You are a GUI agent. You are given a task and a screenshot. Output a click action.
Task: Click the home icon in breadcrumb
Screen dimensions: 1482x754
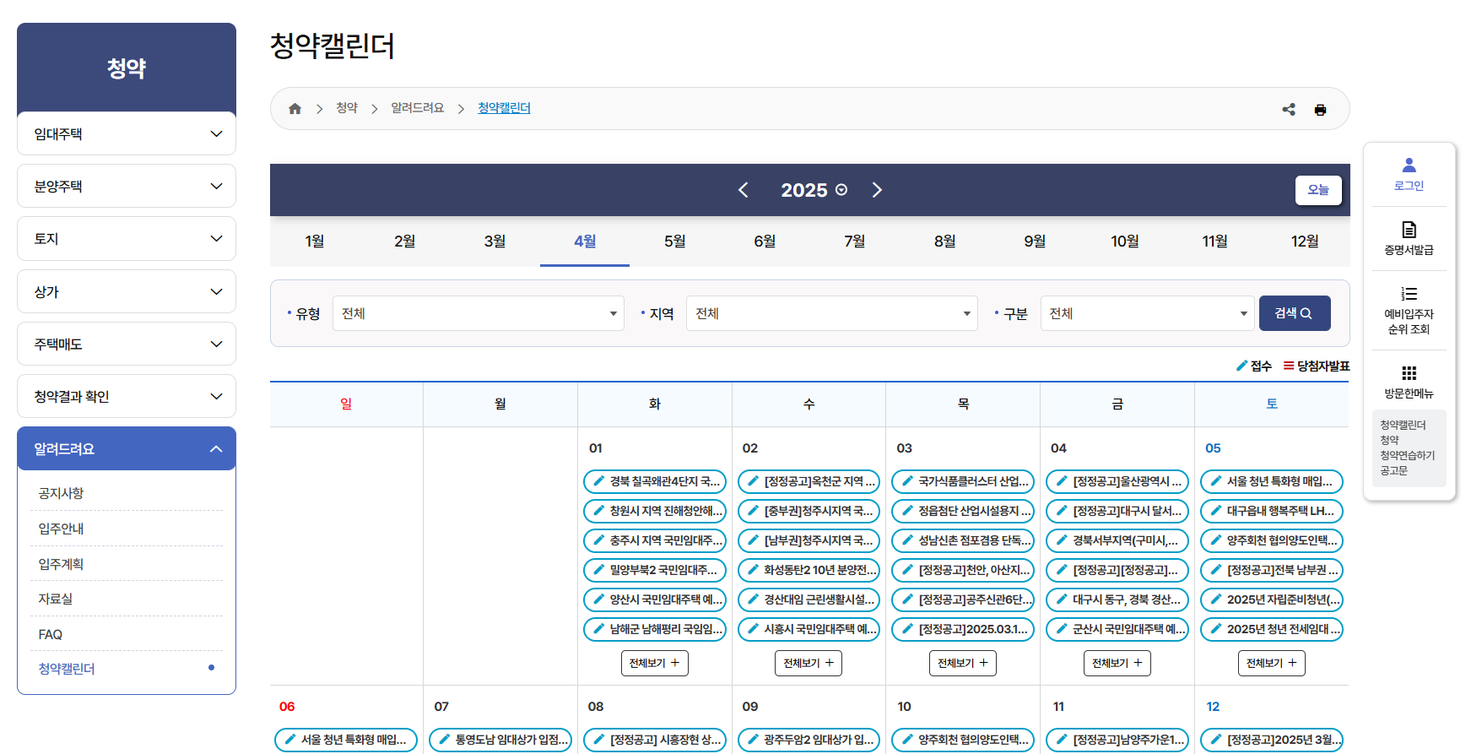coord(295,109)
